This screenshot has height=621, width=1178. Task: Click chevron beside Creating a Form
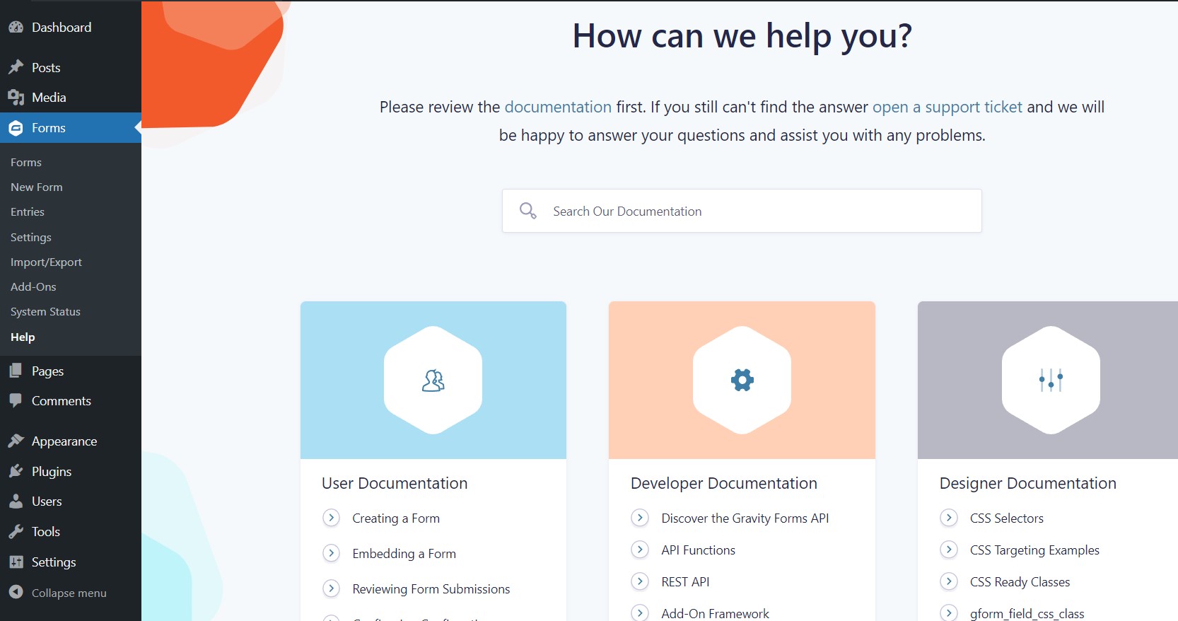[x=331, y=518]
